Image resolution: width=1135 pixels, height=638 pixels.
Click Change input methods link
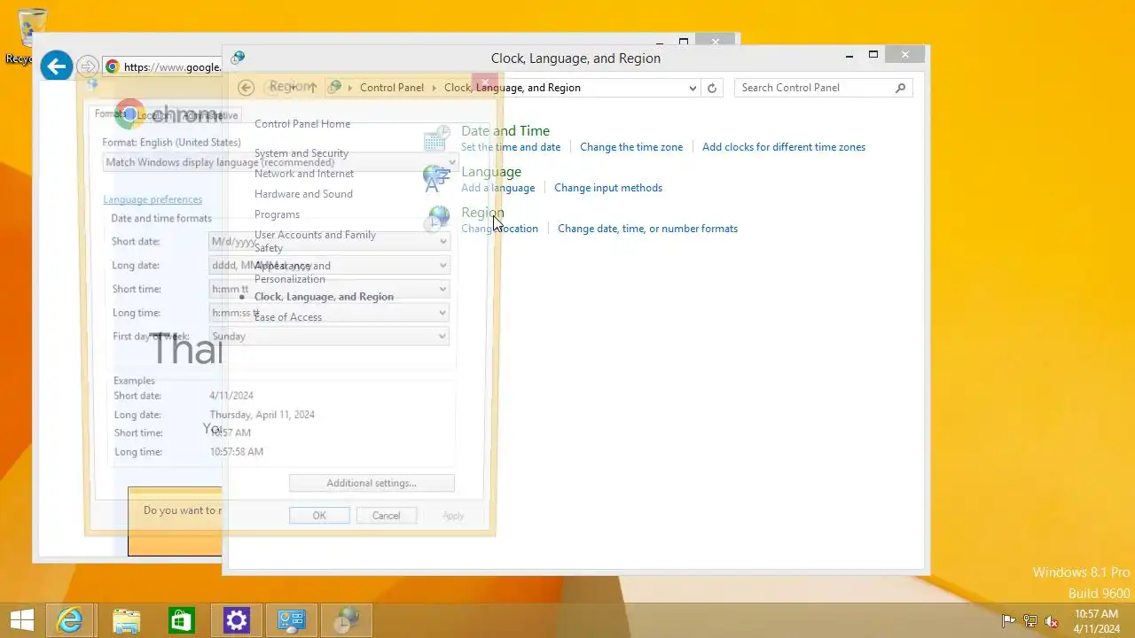608,188
